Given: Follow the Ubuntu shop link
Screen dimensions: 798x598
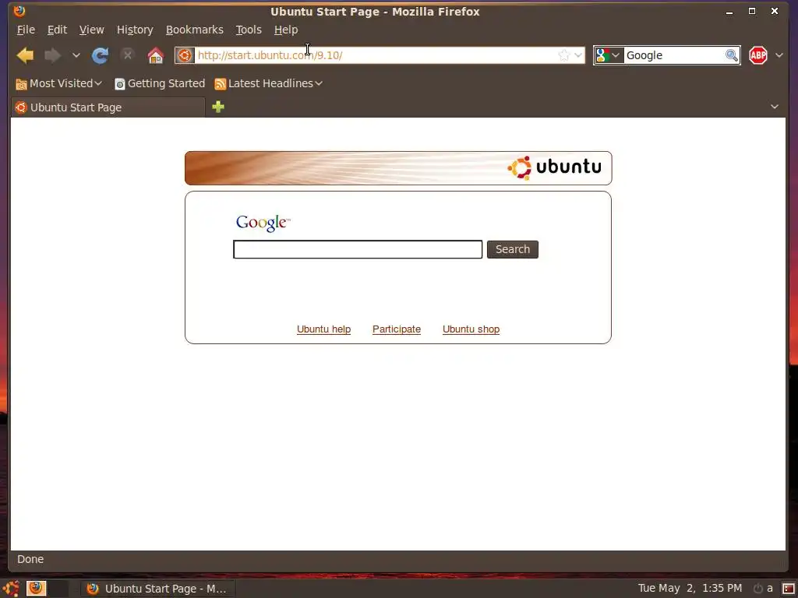Looking at the screenshot, I should (x=471, y=329).
